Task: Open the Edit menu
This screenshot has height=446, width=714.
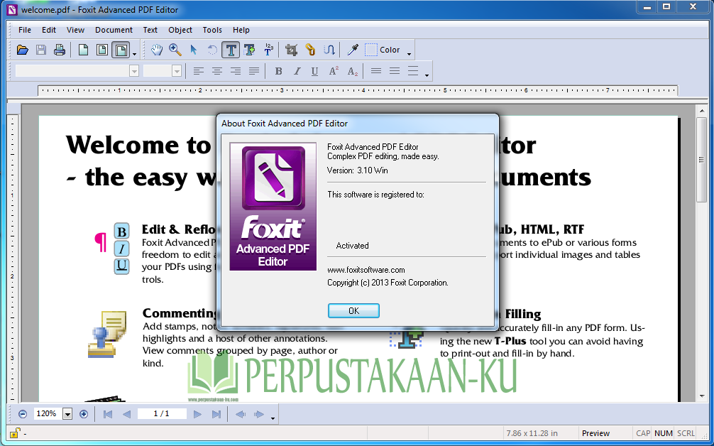Action: click(x=49, y=30)
